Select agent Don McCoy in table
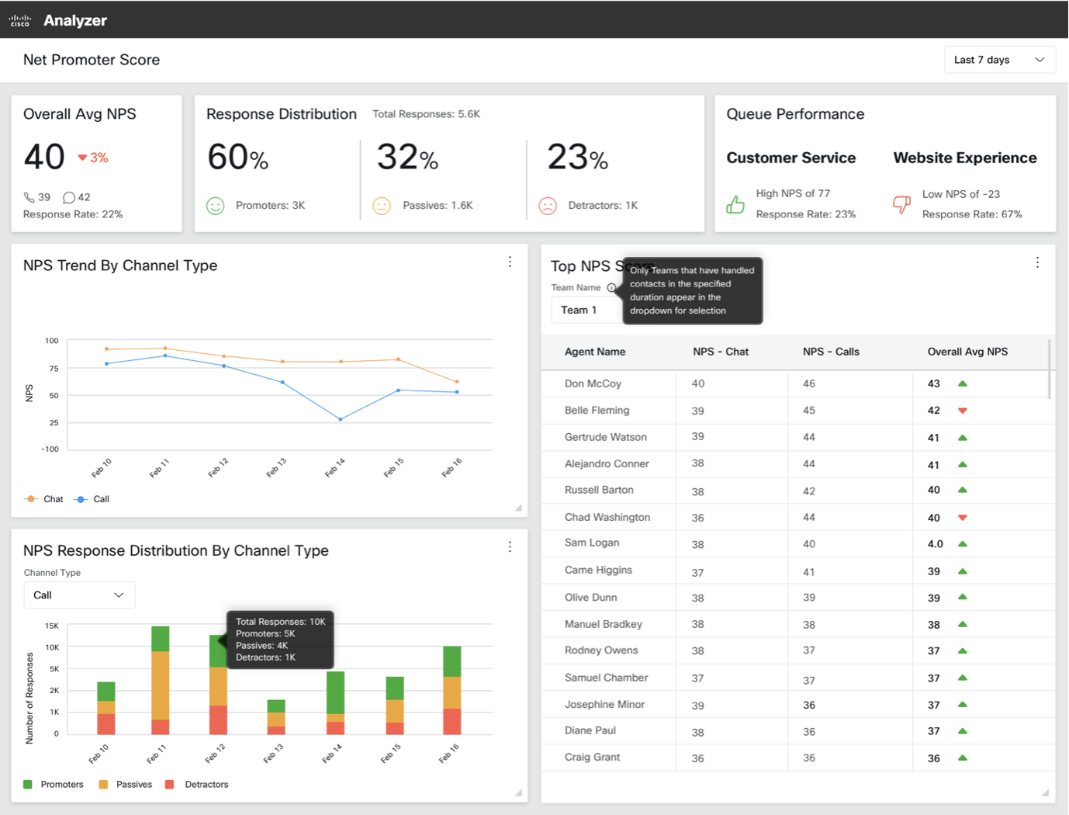 (x=593, y=383)
